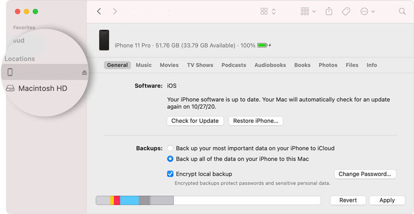Open the Books tab
The height and width of the screenshot is (214, 414).
pos(302,65)
